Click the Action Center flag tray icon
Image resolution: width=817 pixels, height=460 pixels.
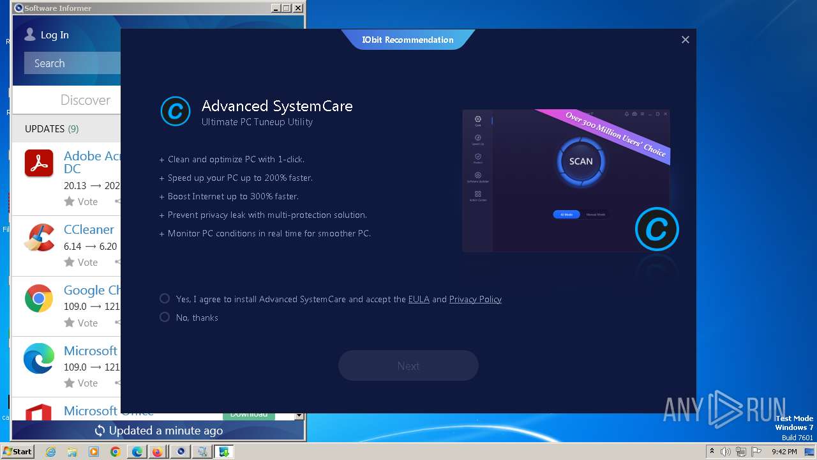[756, 452]
